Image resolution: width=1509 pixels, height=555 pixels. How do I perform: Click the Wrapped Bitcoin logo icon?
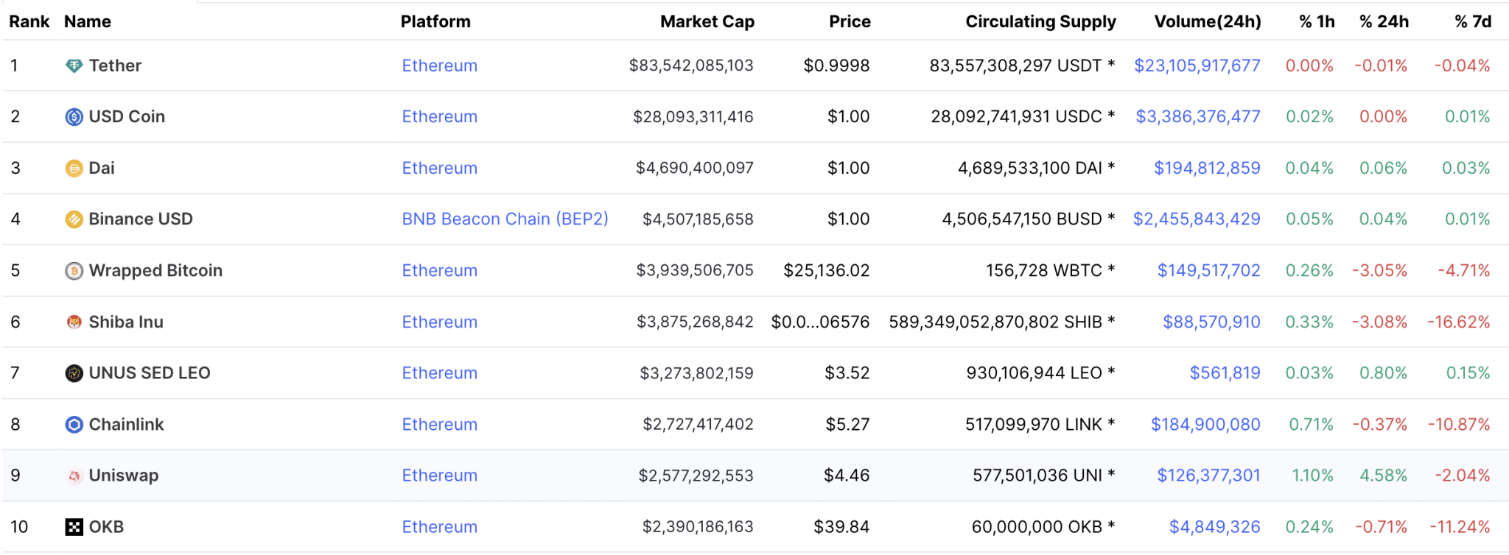[x=74, y=271]
